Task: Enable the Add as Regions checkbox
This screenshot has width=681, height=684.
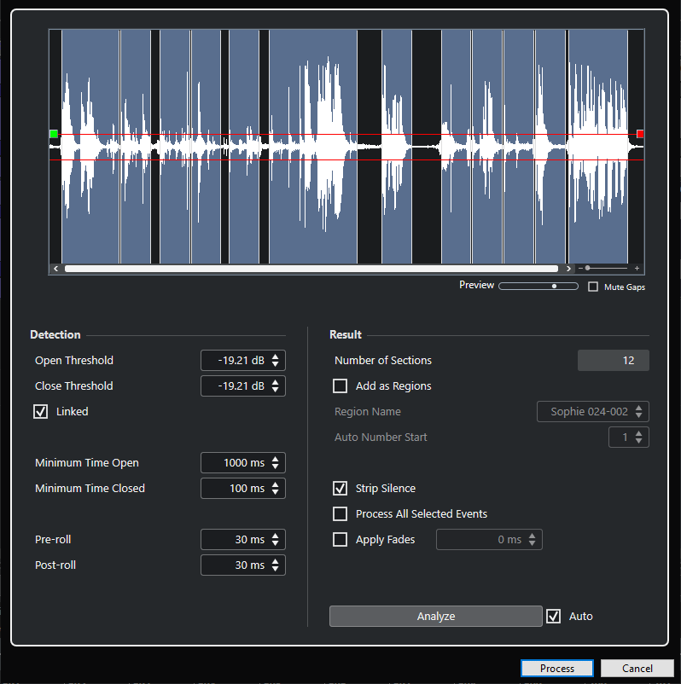Action: point(340,386)
